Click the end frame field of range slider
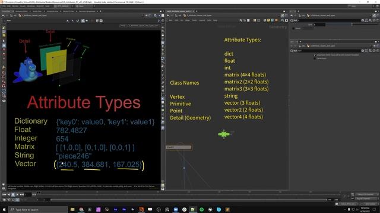The width and height of the screenshot is (380, 213). click(330, 200)
